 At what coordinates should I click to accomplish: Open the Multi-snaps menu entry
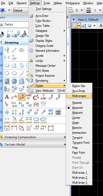point(79,96)
